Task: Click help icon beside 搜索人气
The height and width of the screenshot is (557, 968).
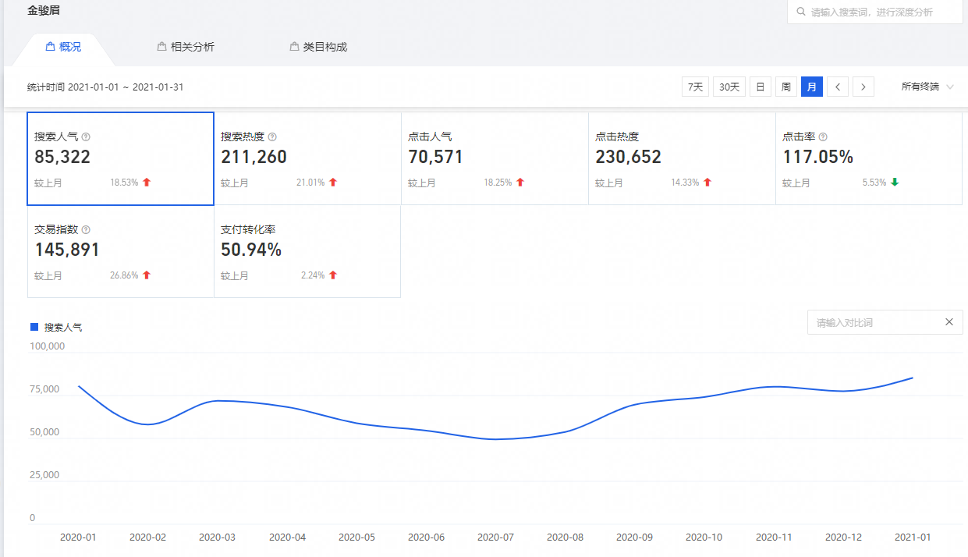Action: [x=86, y=137]
